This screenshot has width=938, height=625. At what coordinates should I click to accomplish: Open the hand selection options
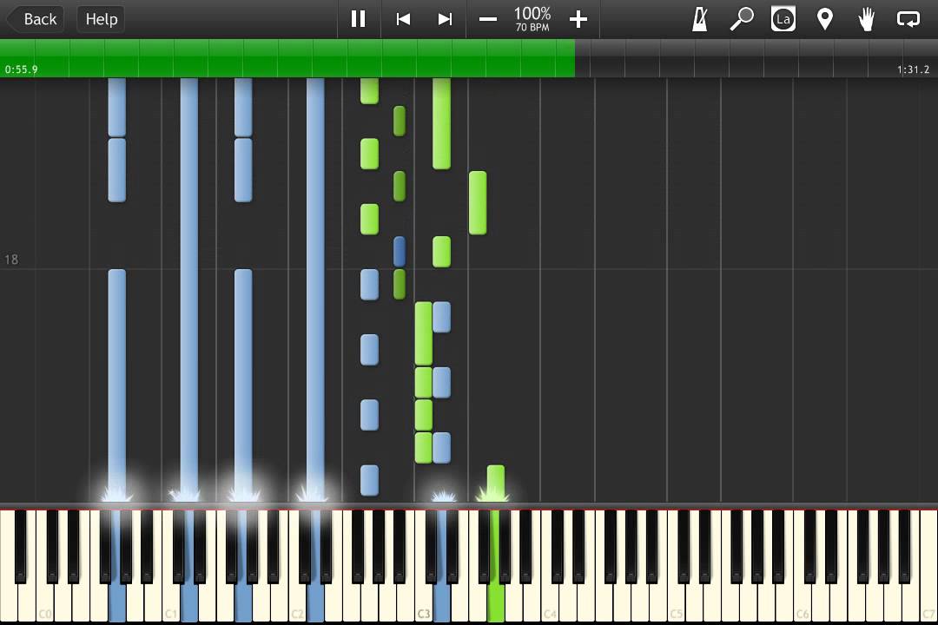point(867,19)
